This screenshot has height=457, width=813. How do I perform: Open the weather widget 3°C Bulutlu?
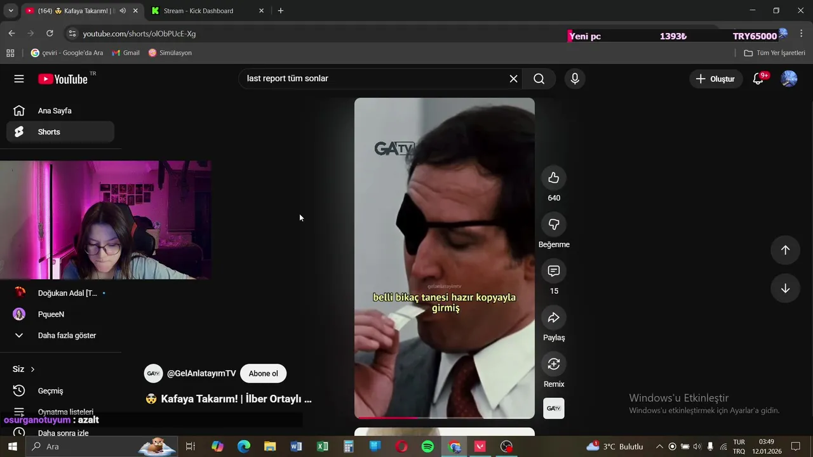point(615,446)
